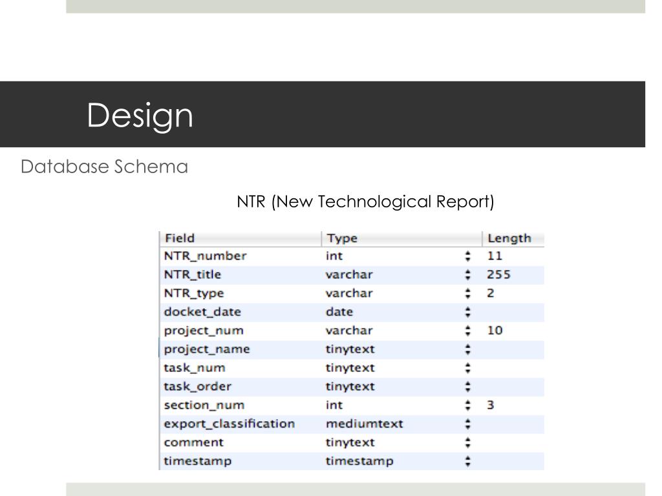
Task: Open type dropdown for project_name row
Action: point(467,349)
